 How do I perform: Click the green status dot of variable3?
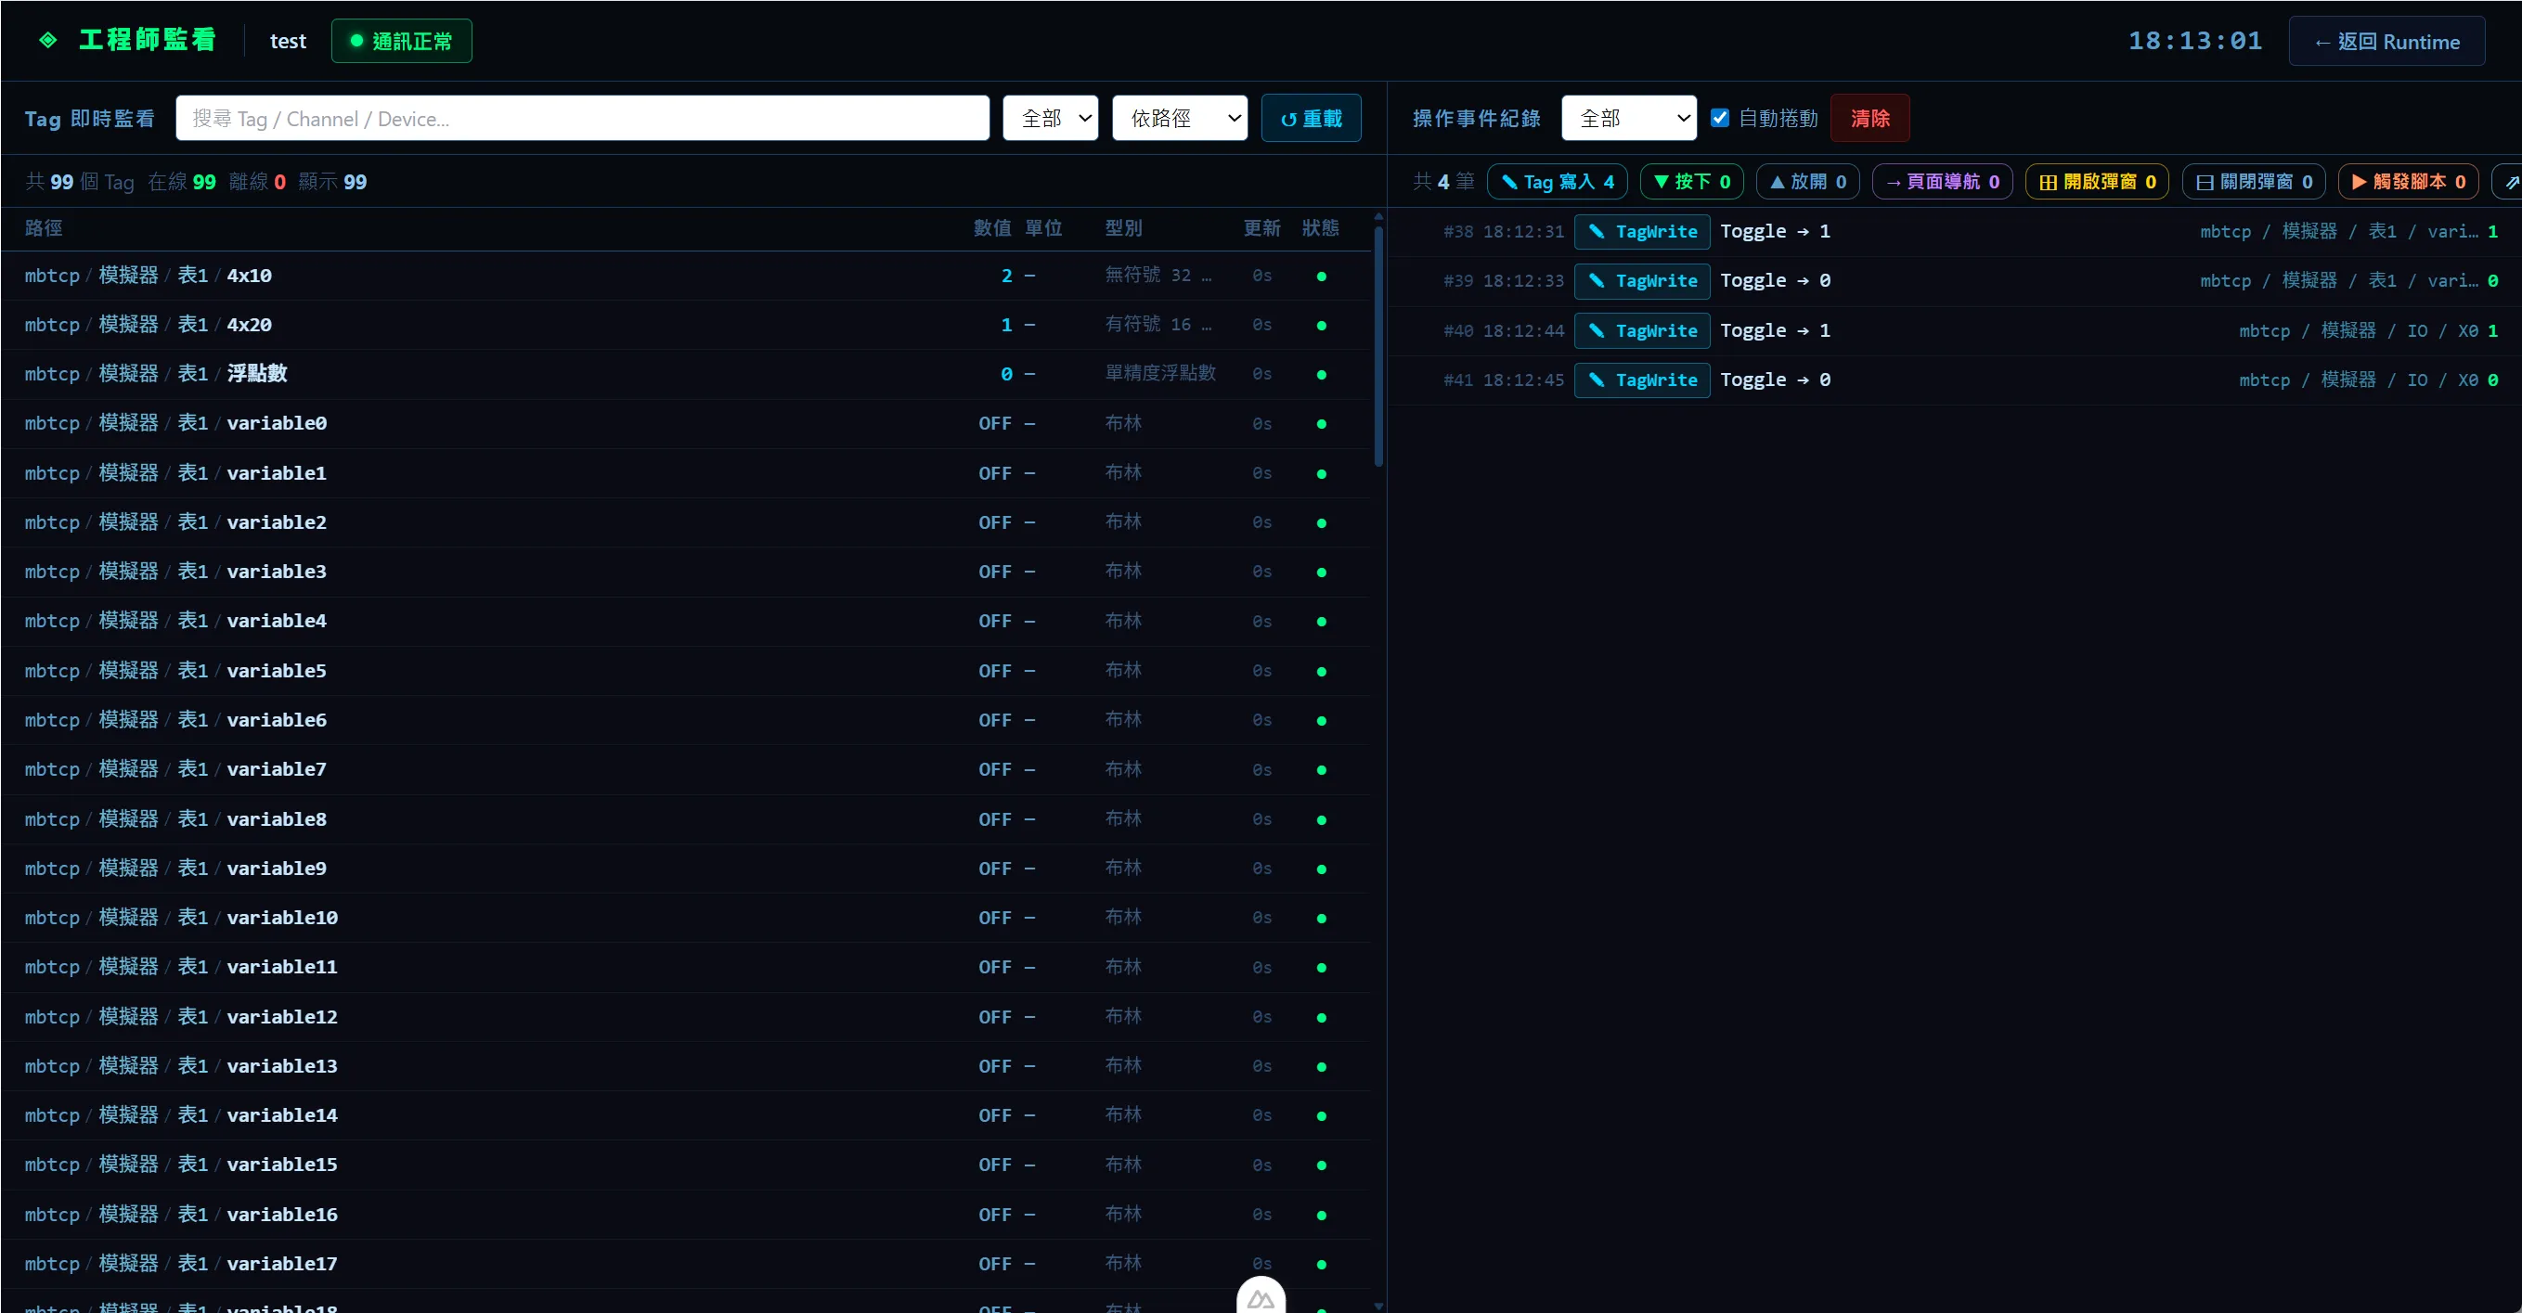pos(1322,573)
